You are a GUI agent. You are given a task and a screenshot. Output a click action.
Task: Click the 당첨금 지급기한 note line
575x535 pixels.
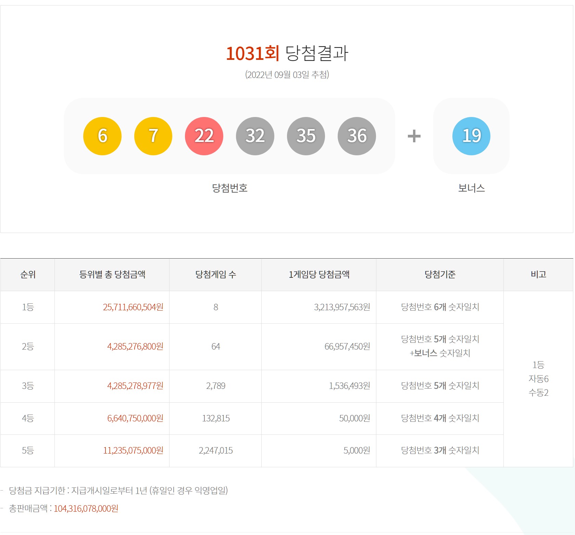click(118, 491)
